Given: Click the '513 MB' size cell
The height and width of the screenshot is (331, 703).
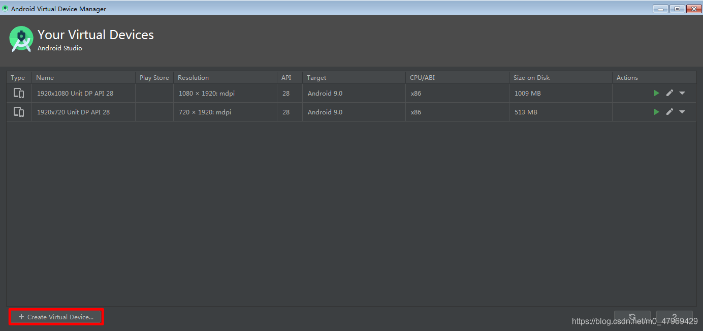Looking at the screenshot, I should coord(561,112).
